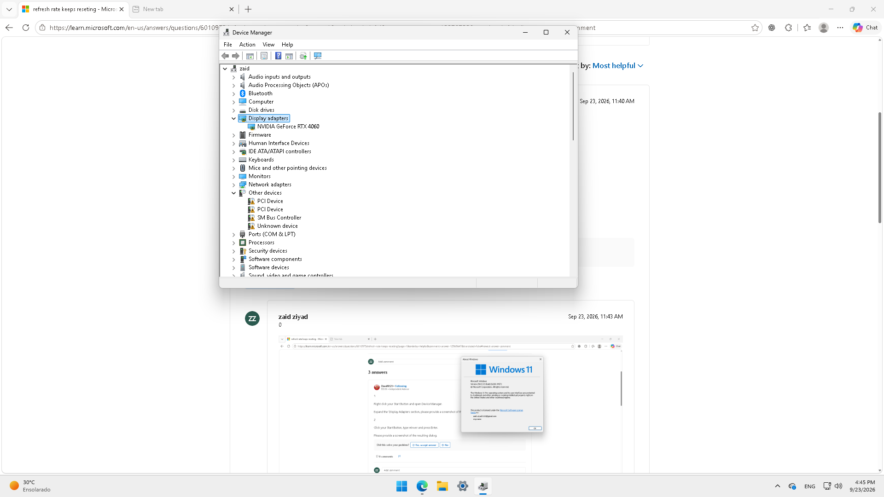The width and height of the screenshot is (884, 497).
Task: Expand the Bluetooth category
Action: coord(233,94)
